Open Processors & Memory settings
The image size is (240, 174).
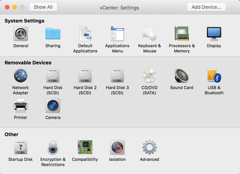[x=182, y=34]
